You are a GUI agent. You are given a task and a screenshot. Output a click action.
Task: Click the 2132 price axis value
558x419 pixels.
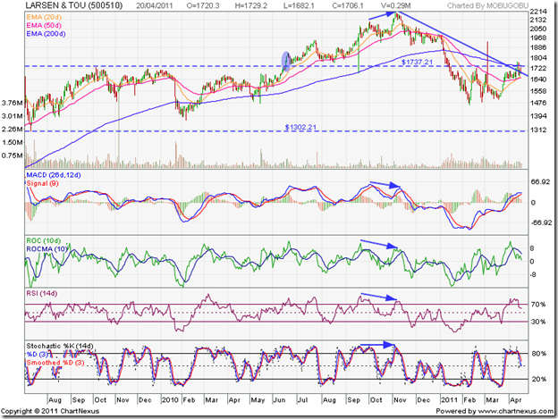tap(538, 20)
